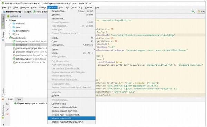Select Migrate to AndroidX... entry
Image resolution: width=207 pixels, height=127 pixels.
click(x=71, y=118)
